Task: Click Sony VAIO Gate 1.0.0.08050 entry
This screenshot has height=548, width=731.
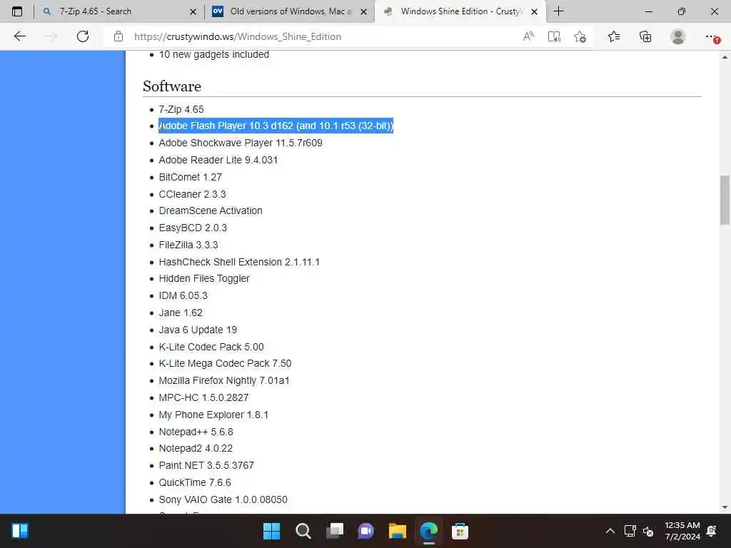Action: (x=223, y=499)
